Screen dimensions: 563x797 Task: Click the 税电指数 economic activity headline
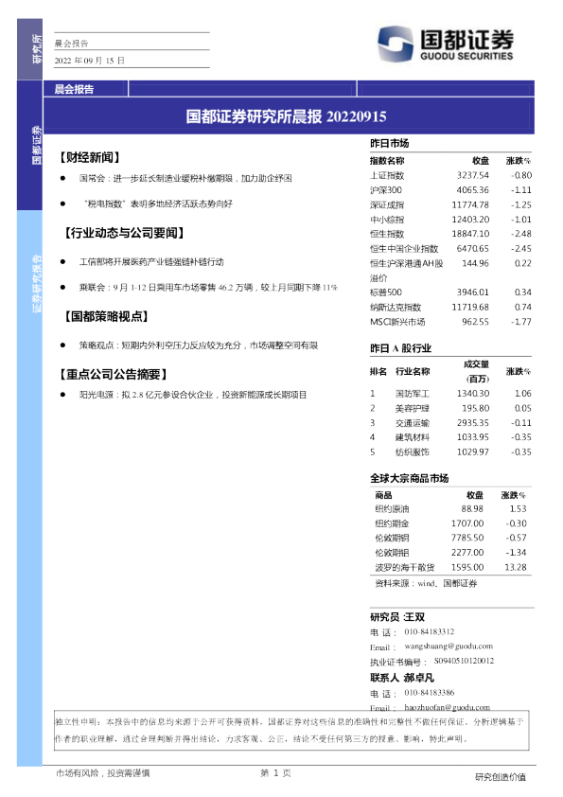click(157, 204)
